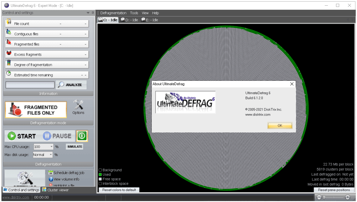The image size is (357, 202).
Task: Click the empty progress field beside ANALYZE
Action: tap(30, 85)
